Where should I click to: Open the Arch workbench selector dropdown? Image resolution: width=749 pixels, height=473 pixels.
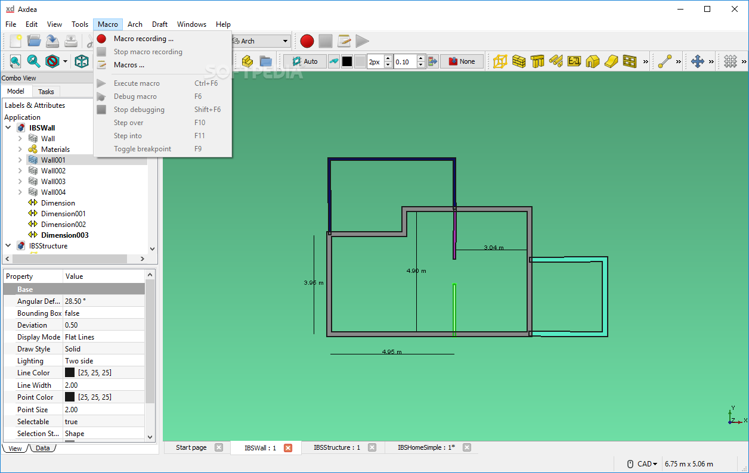click(x=261, y=41)
